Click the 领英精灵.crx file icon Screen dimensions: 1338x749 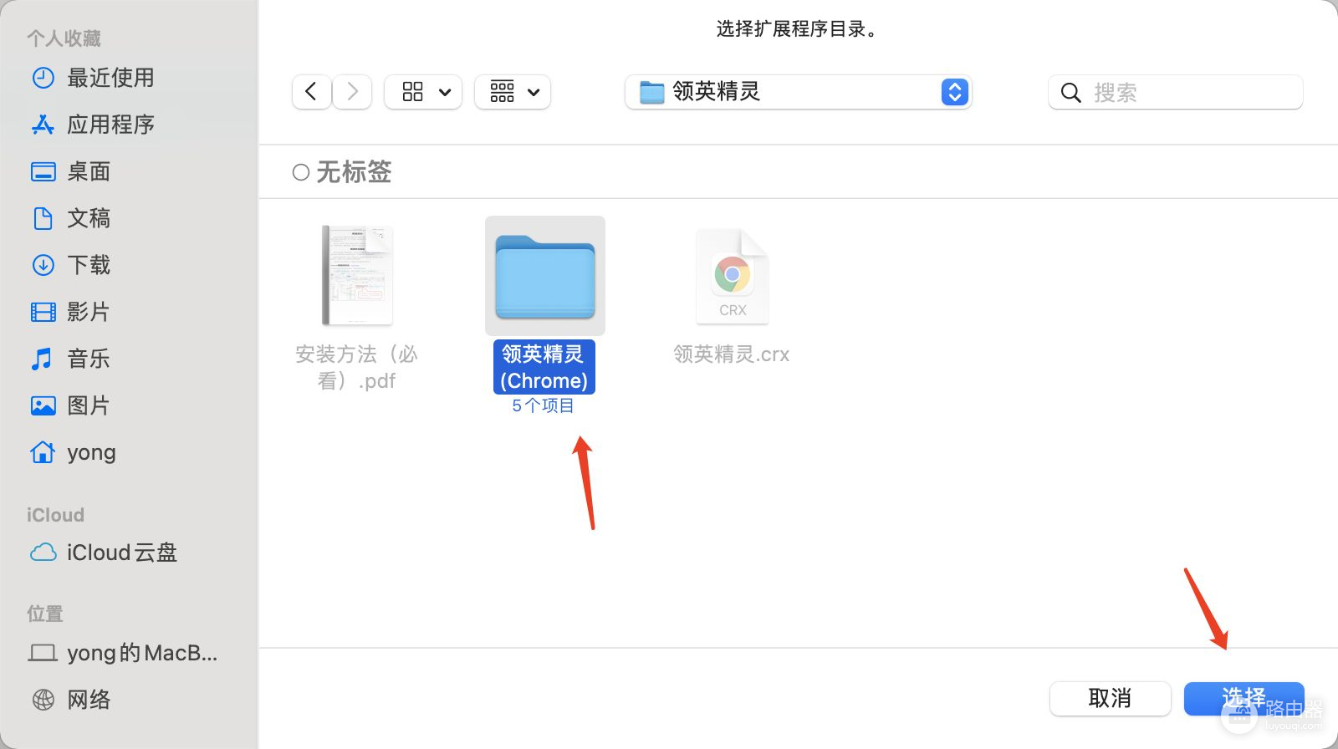coord(732,278)
